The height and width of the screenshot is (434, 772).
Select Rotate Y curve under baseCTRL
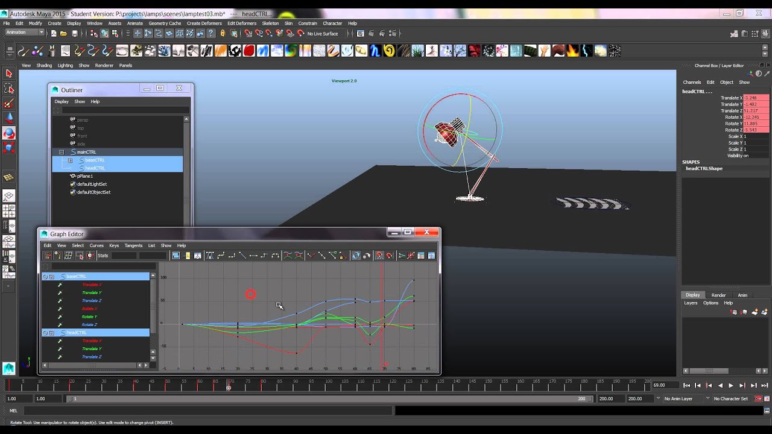click(x=89, y=316)
